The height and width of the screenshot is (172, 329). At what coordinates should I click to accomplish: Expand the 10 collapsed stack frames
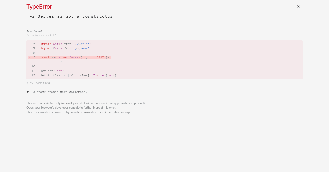(59, 92)
